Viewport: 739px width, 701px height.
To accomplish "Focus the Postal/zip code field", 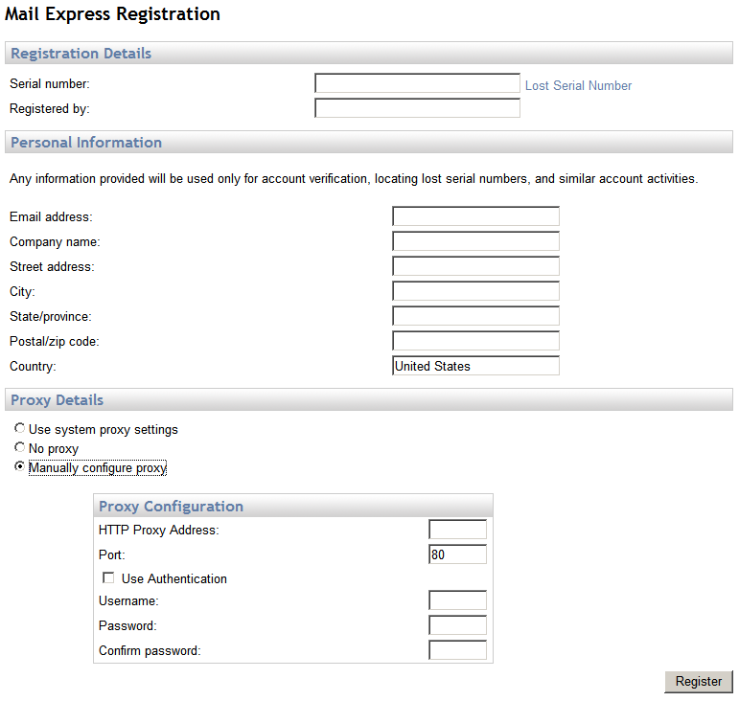I will [475, 341].
